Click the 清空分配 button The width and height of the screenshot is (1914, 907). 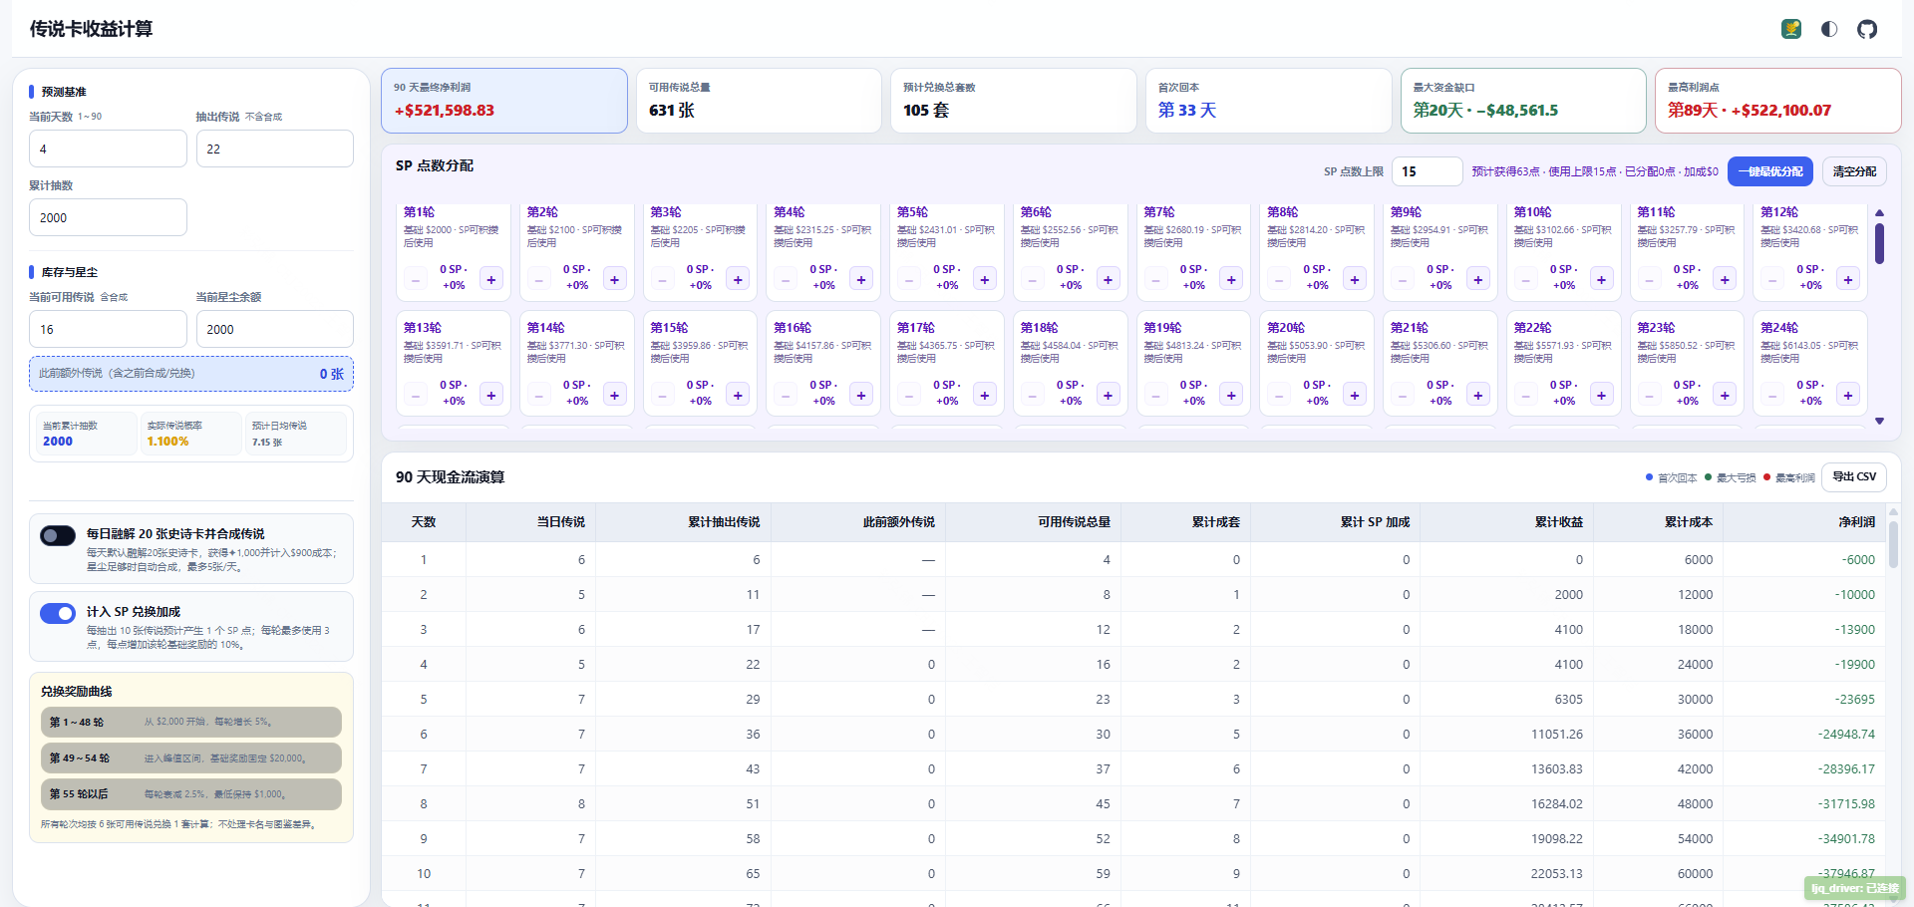(1854, 171)
